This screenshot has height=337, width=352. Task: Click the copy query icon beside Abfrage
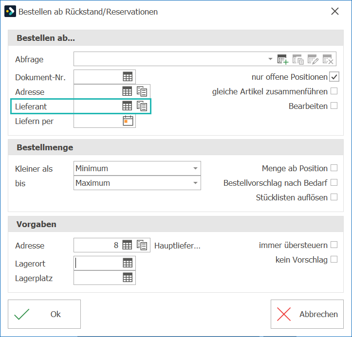(298, 59)
